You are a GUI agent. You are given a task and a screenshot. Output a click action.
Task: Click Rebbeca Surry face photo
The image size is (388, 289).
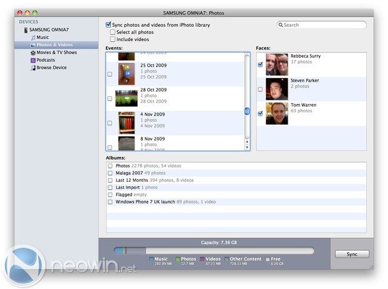pos(277,64)
